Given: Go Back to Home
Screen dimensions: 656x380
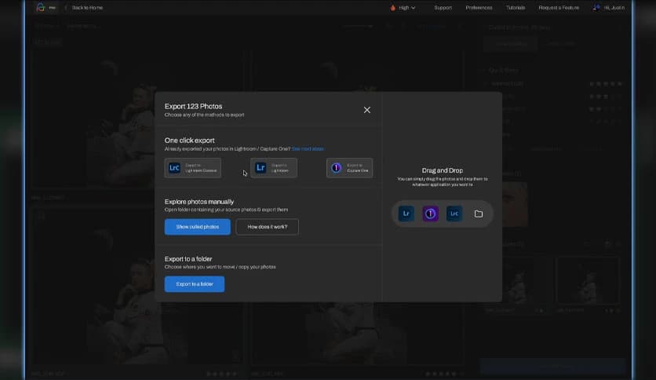Looking at the screenshot, I should 86,8.
